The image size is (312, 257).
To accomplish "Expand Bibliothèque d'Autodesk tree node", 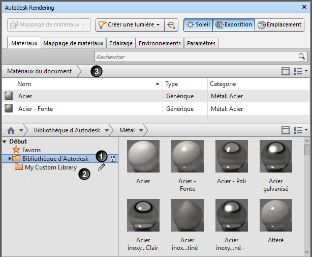I will click(10, 159).
